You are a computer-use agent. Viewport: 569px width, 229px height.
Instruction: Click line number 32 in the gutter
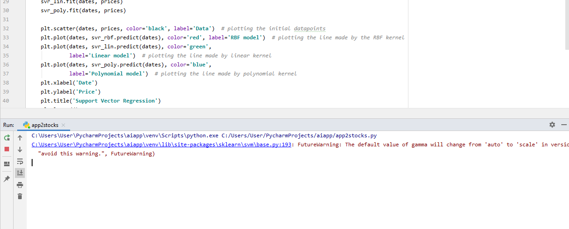(5, 28)
